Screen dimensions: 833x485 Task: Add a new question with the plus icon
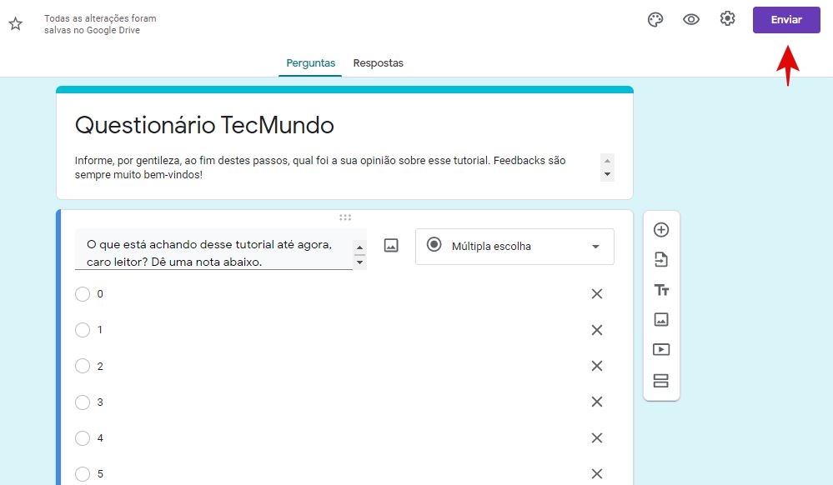pyautogui.click(x=661, y=230)
